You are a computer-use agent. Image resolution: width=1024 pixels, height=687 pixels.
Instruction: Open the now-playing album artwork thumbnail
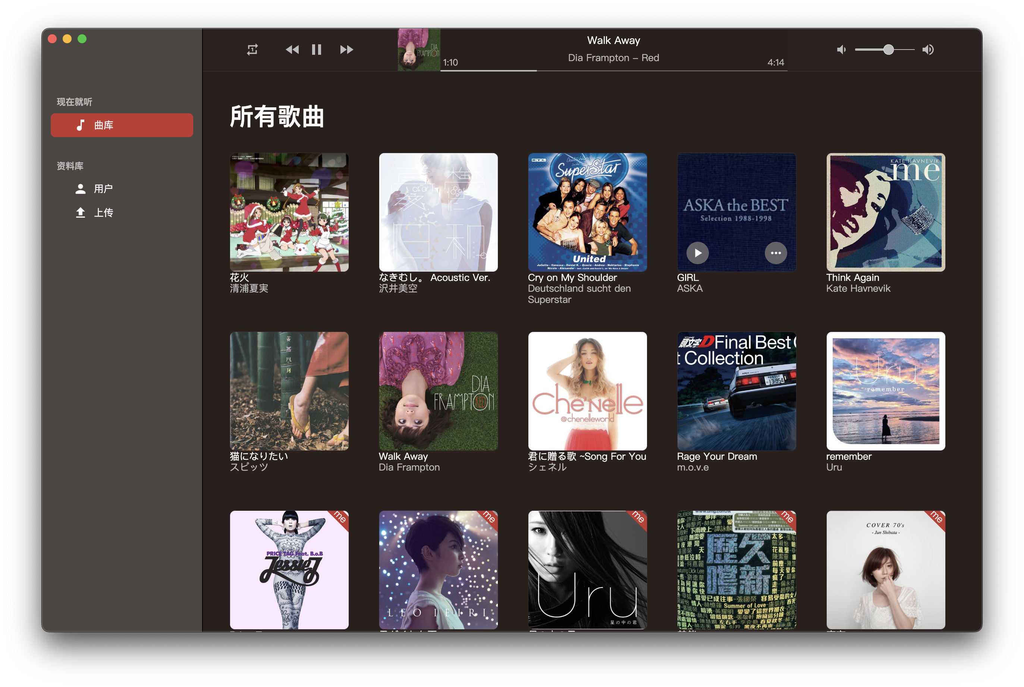[x=419, y=50]
